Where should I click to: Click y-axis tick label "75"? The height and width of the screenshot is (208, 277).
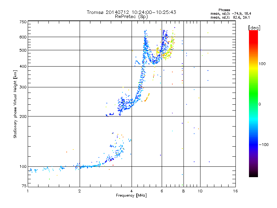[24, 186]
